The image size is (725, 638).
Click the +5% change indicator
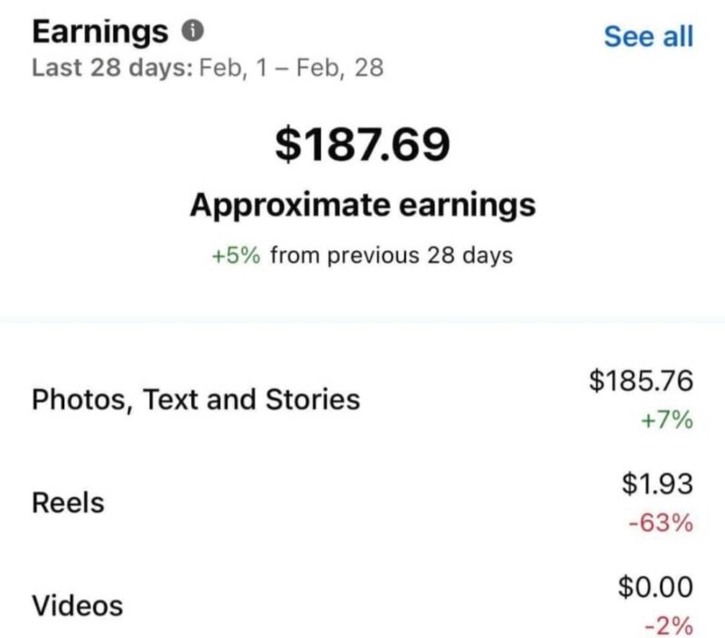point(236,256)
